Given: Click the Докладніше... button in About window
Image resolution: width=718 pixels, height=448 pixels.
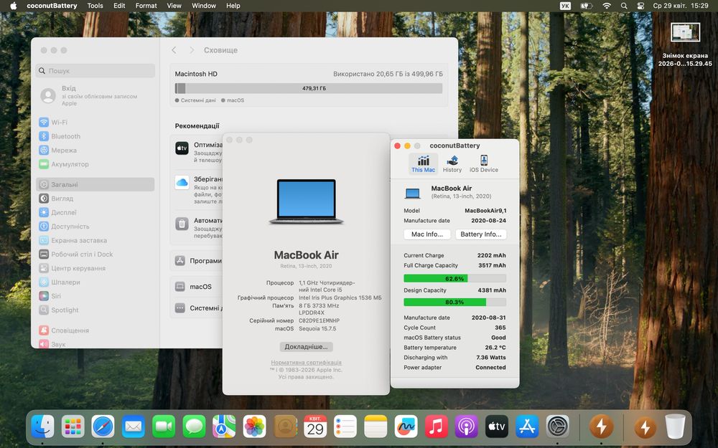Looking at the screenshot, I should tap(306, 346).
